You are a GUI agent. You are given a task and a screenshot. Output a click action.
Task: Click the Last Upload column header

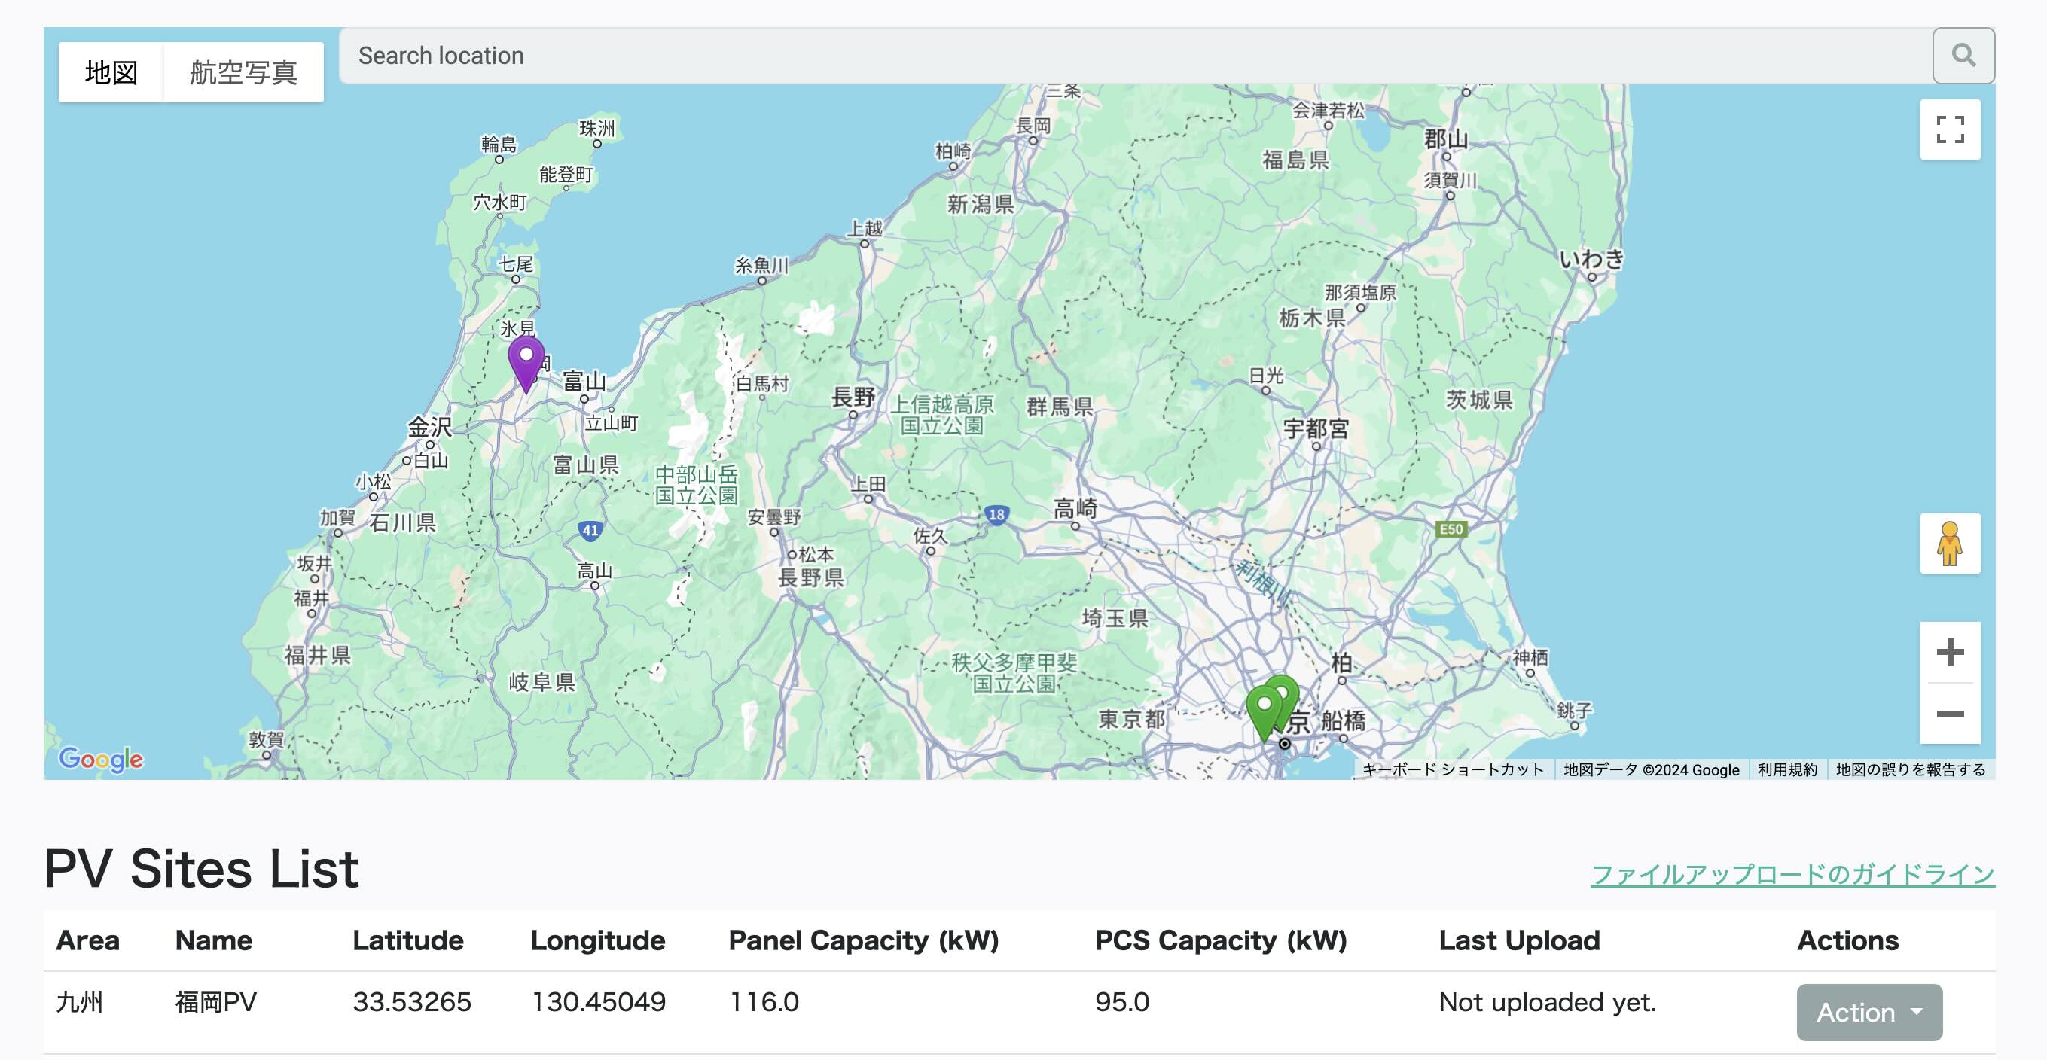click(x=1518, y=940)
